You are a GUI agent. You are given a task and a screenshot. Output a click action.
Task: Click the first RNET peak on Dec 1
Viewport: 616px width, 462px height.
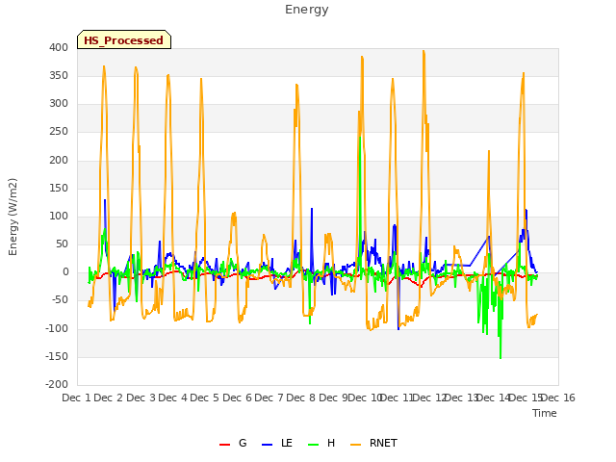coord(104,66)
